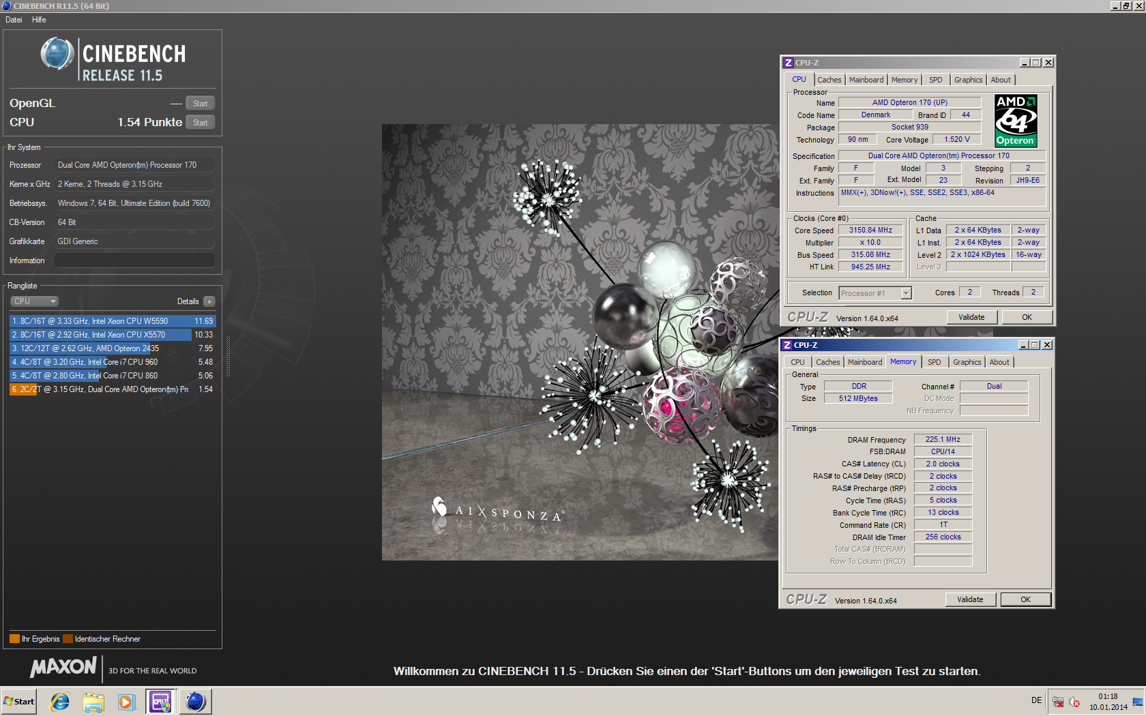Click the orange Ihr Ergebnis legend swatch
This screenshot has width=1146, height=716.
[x=14, y=639]
